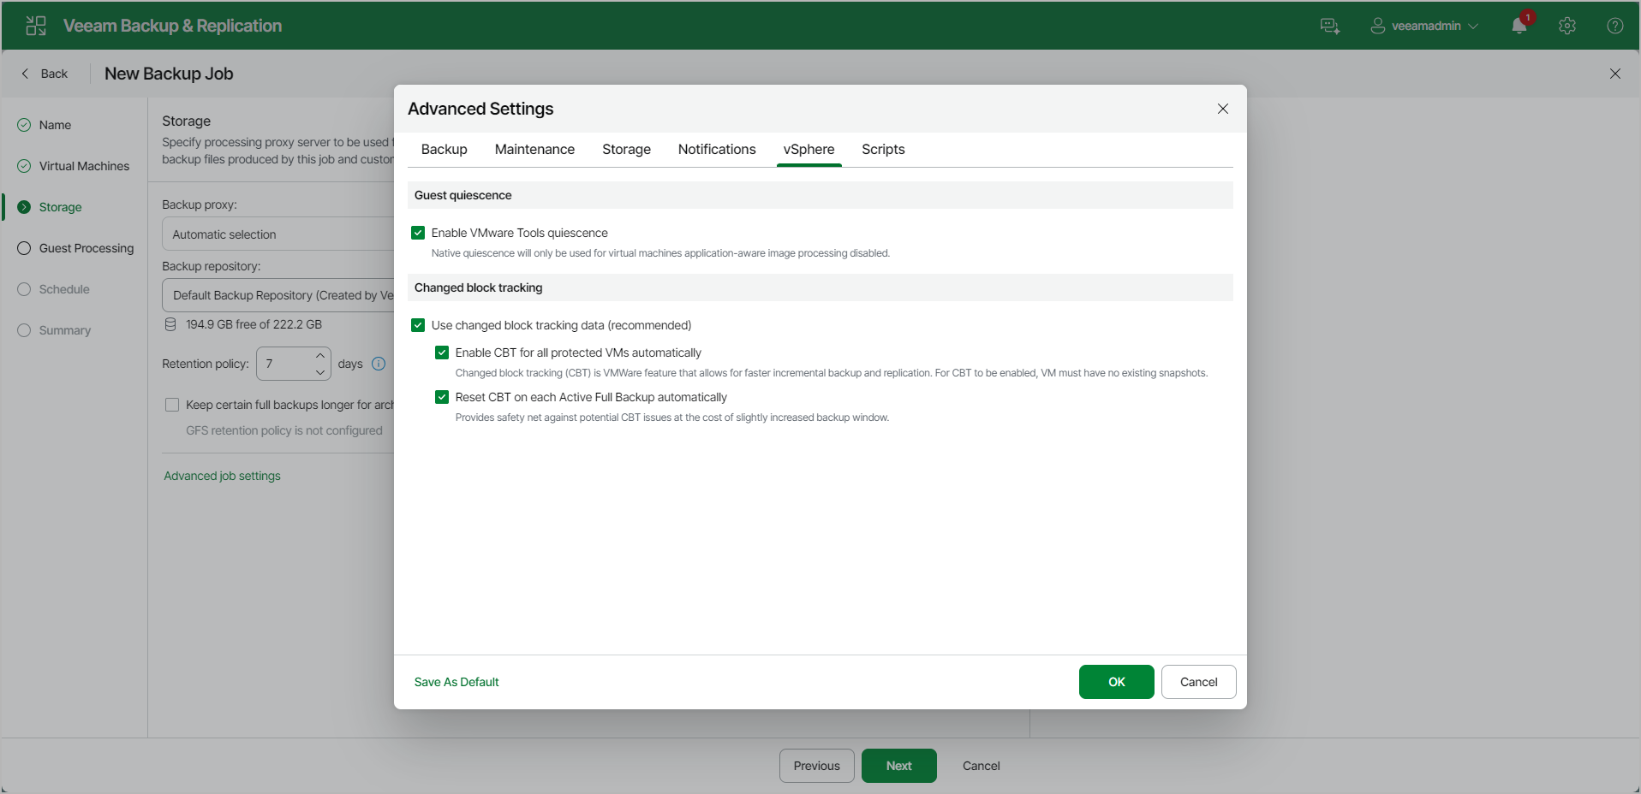The height and width of the screenshot is (794, 1641).
Task: Switch to the Notifications tab
Action: 717,149
